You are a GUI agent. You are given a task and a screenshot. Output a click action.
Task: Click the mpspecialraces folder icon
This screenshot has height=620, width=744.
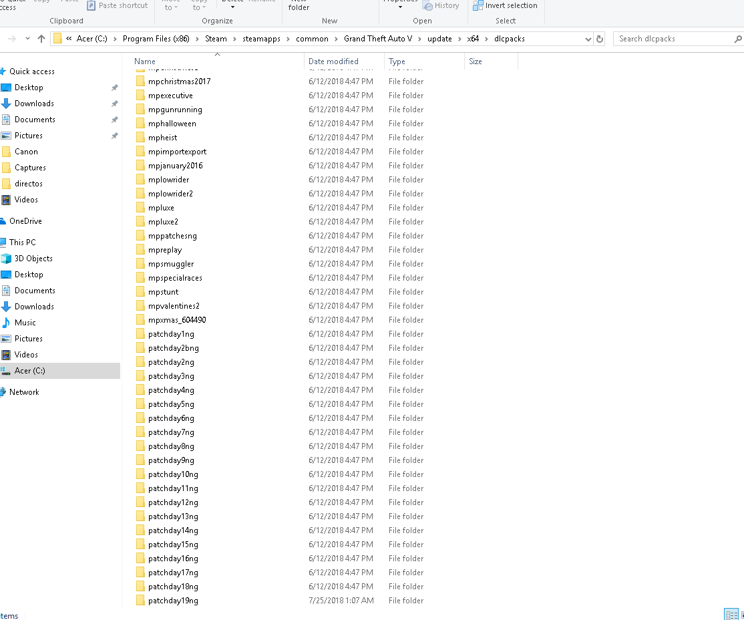140,277
